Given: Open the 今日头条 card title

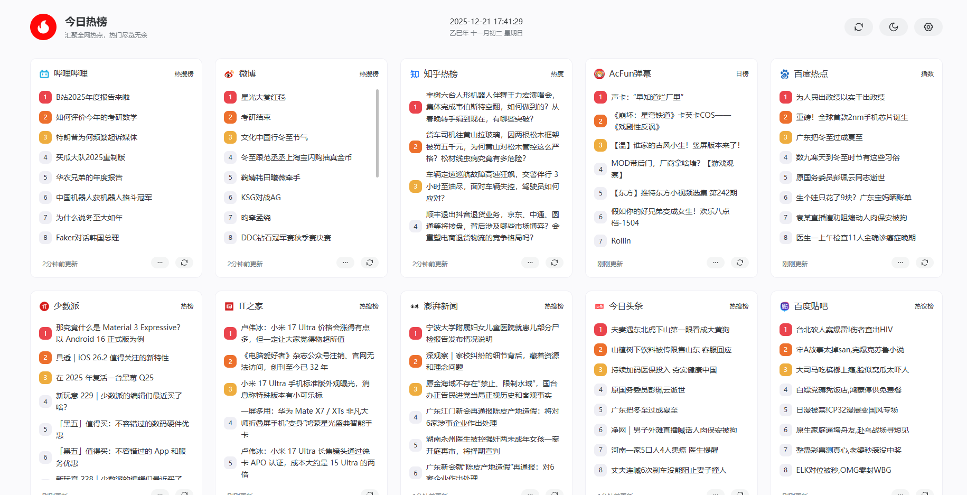Looking at the screenshot, I should pyautogui.click(x=626, y=306).
